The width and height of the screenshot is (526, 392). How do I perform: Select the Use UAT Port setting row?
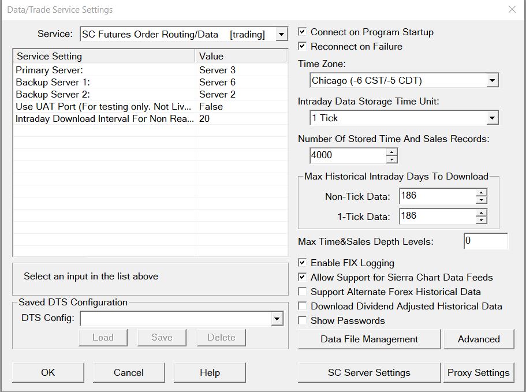(x=150, y=106)
